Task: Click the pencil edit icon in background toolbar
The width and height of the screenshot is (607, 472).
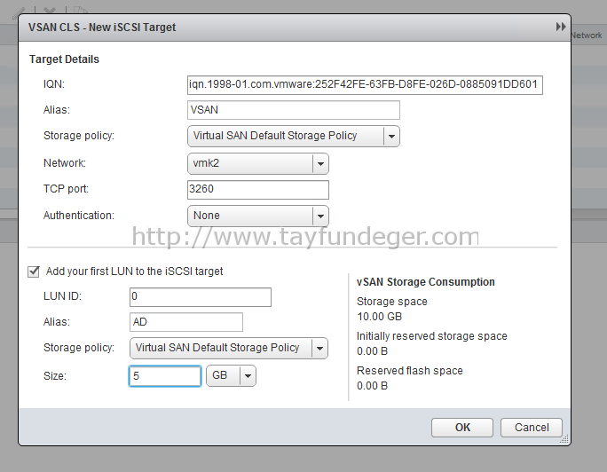Action: (x=18, y=12)
